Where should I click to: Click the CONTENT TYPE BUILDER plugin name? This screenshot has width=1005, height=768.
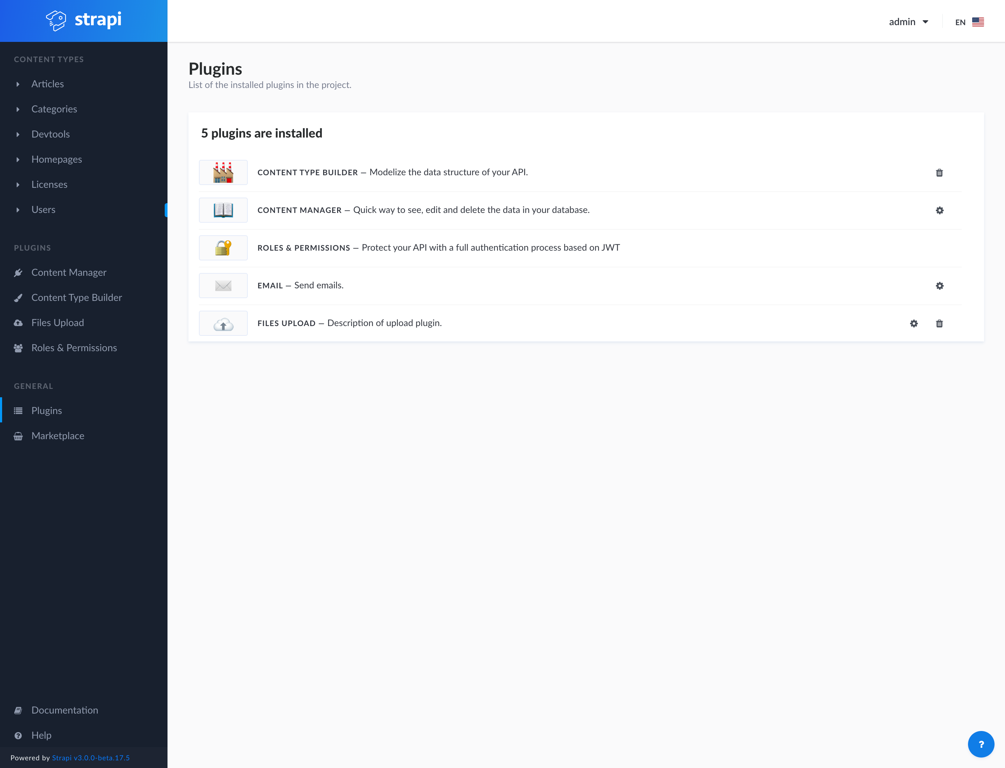307,172
